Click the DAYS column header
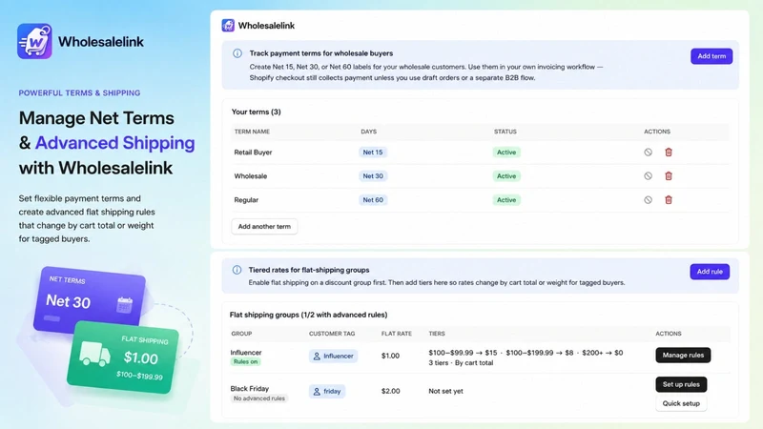This screenshot has height=429, width=763. coord(369,132)
